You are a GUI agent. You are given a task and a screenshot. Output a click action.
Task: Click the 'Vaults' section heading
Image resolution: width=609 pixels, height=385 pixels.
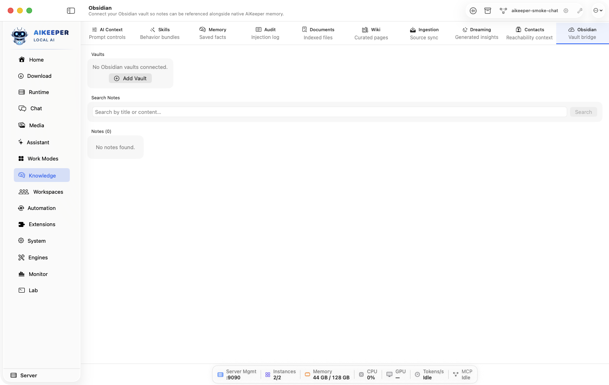pos(98,54)
